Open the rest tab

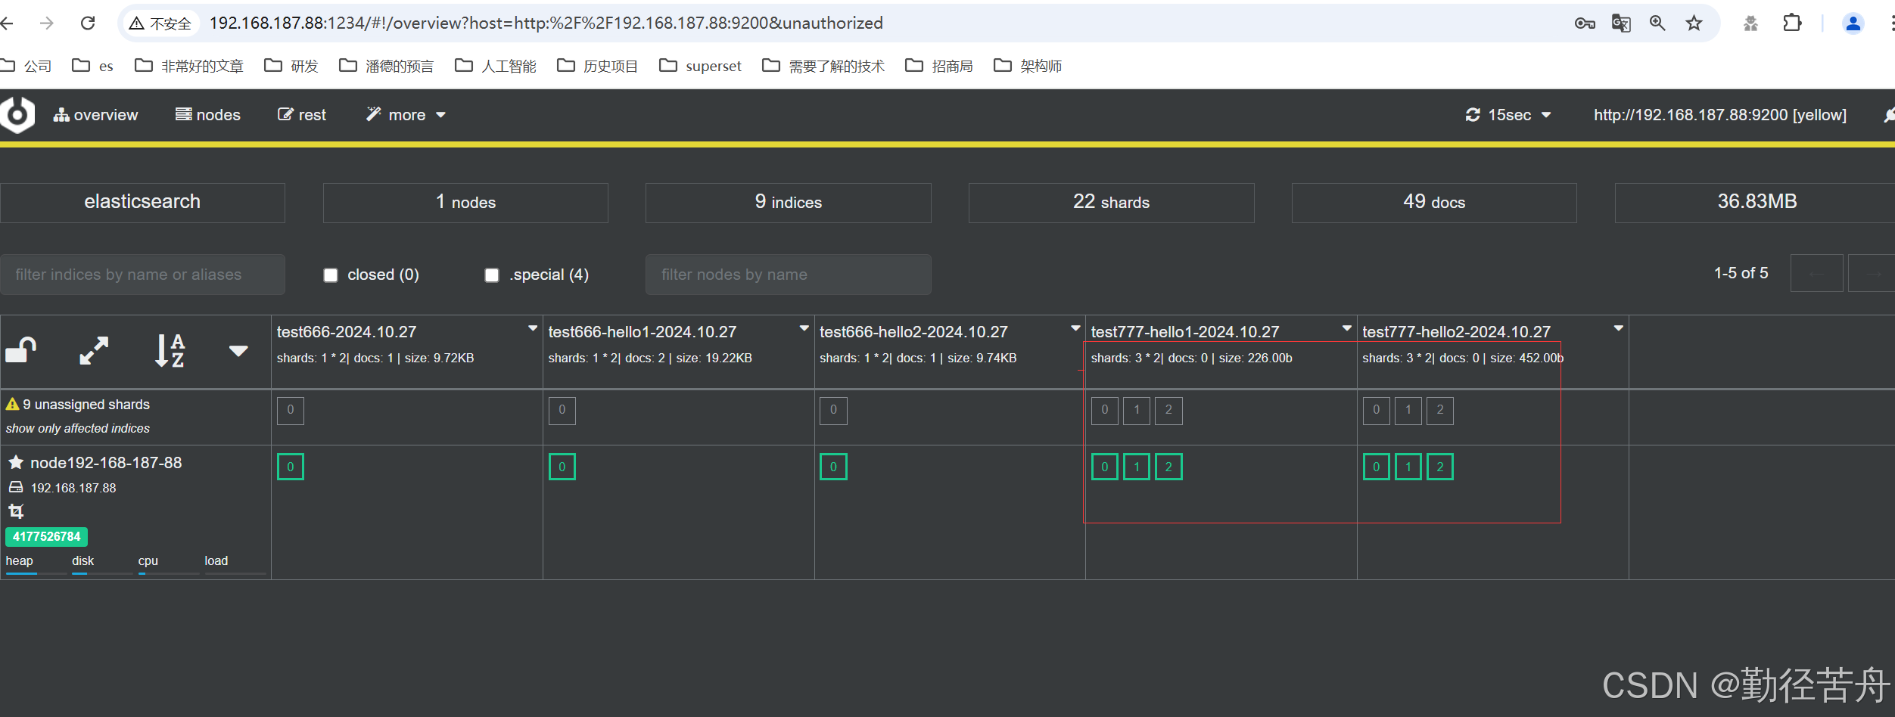301,115
